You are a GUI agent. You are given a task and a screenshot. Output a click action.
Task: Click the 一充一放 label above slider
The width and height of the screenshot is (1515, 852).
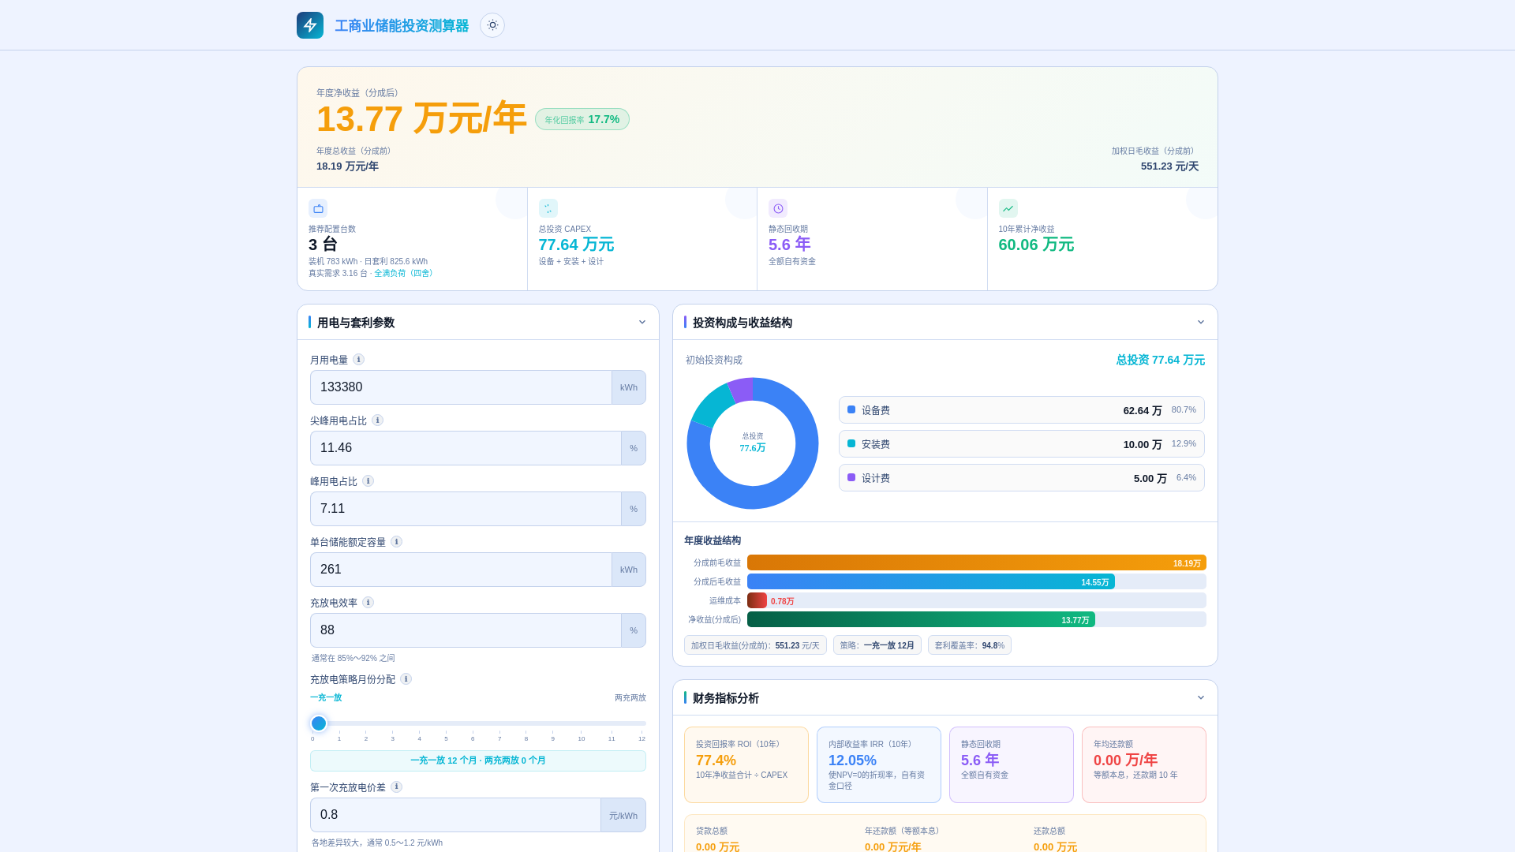(326, 697)
